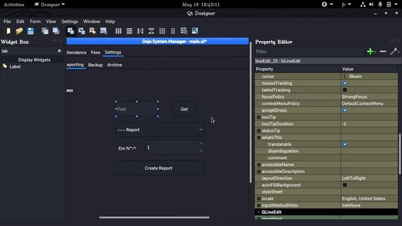Click the Break Layout toolbar icon
Screen dimensions: 402x226
(x=184, y=31)
